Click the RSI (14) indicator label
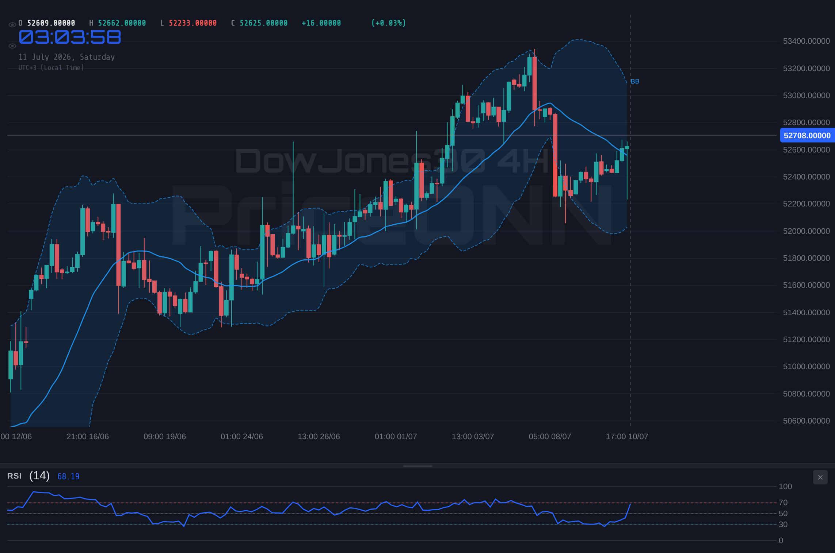835x553 pixels. (x=28, y=476)
